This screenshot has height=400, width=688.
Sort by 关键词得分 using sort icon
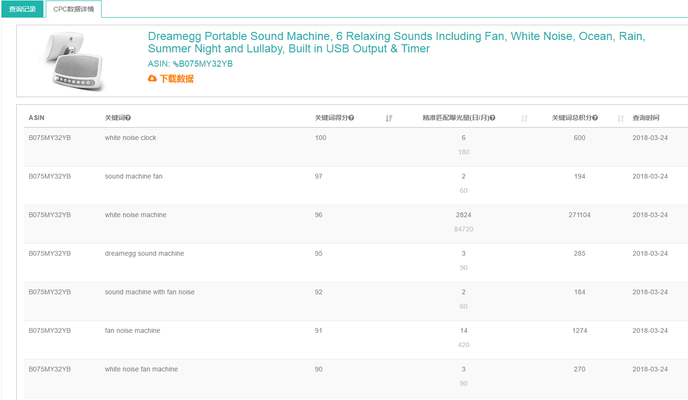pyautogui.click(x=388, y=118)
